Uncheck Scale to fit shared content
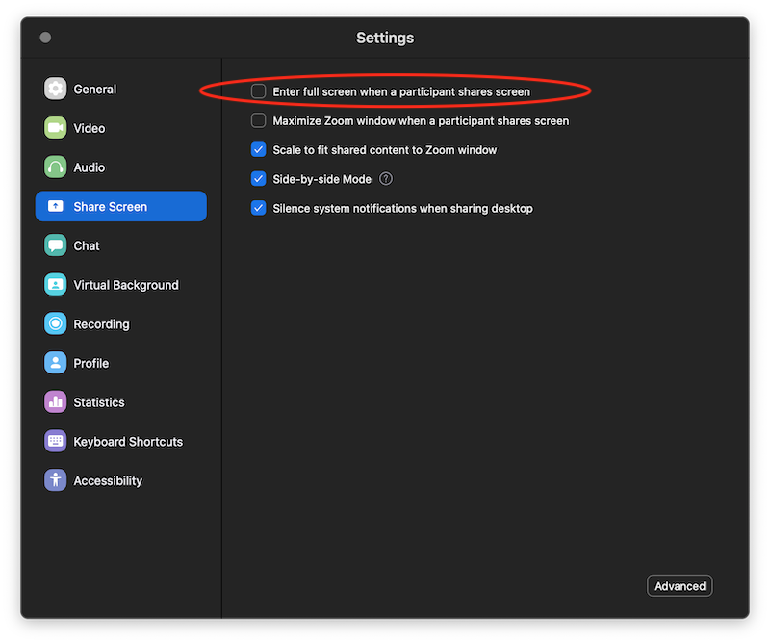770x643 pixels. (x=258, y=150)
